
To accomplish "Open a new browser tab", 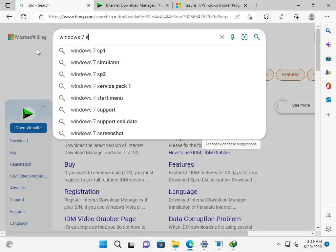I will (257, 5).
